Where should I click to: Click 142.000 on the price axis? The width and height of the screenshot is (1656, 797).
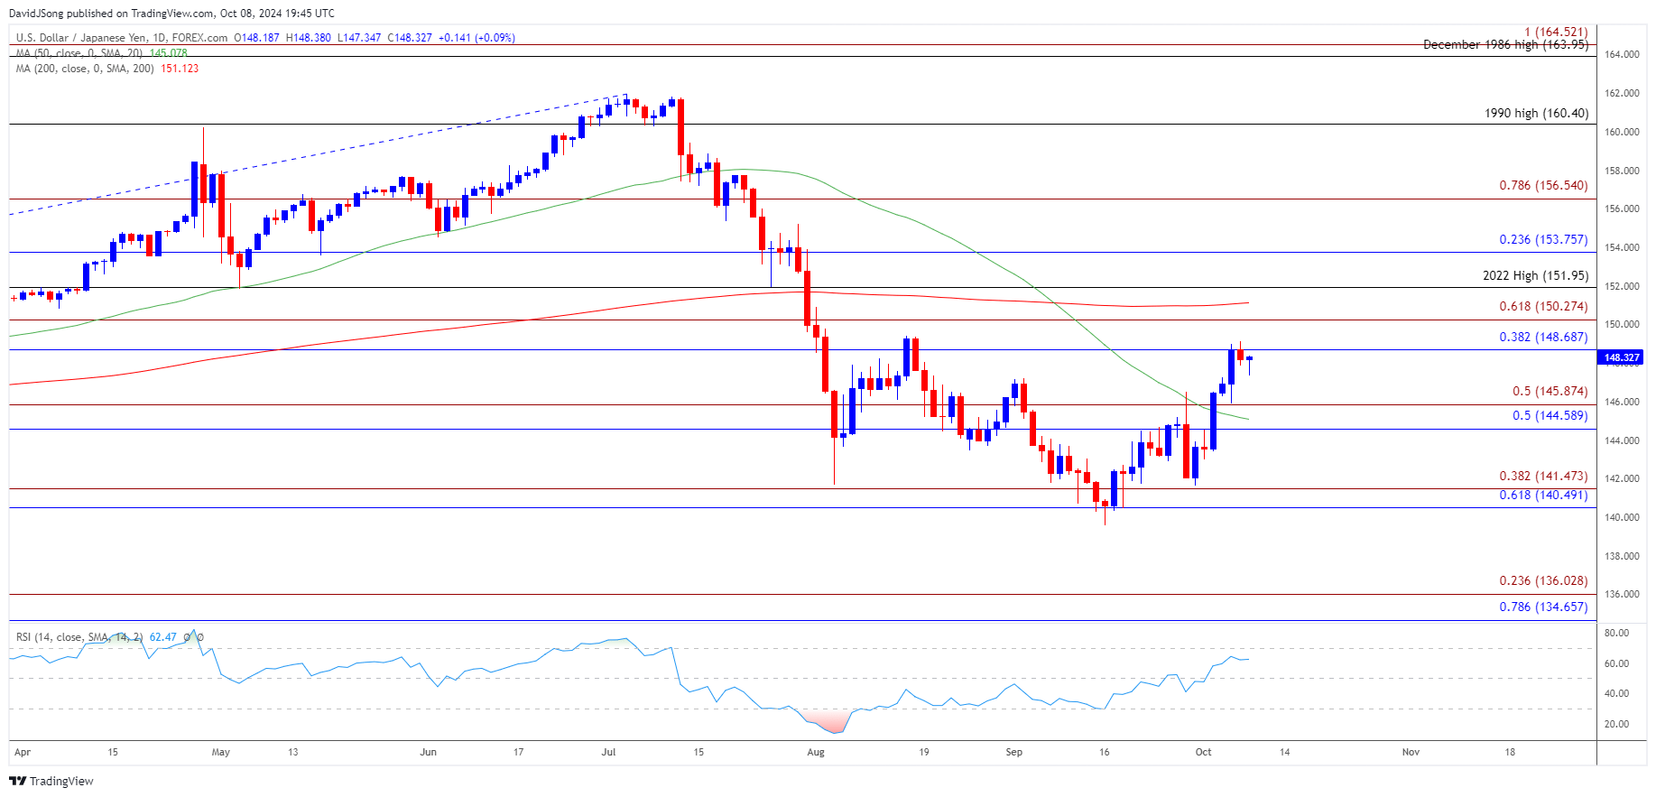pos(1621,478)
